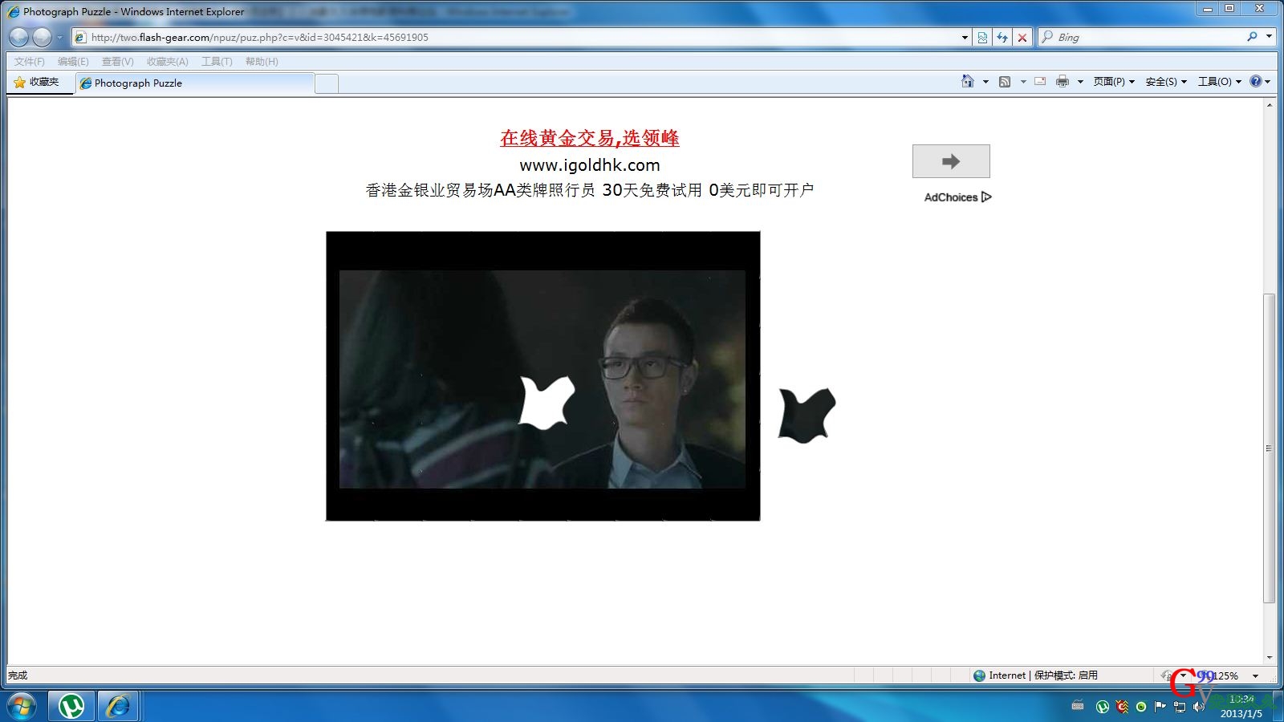Click the Action Center flag icon
The height and width of the screenshot is (722, 1284).
click(1160, 707)
